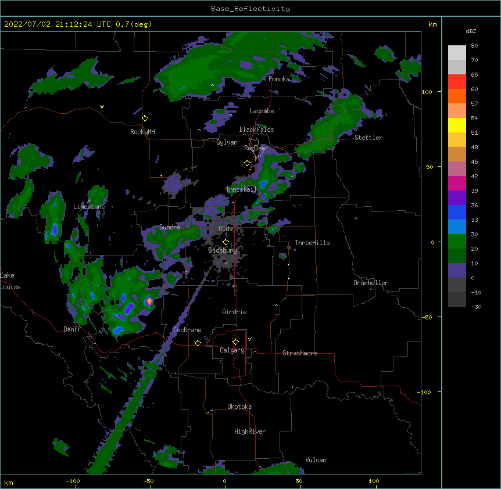This screenshot has width=501, height=489.
Task: Click the ThreeHills city label
Action: tap(312, 243)
